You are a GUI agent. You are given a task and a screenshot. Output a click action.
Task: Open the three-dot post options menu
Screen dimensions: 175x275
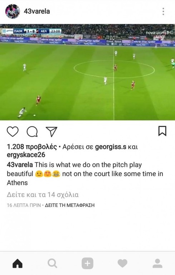pos(163,11)
